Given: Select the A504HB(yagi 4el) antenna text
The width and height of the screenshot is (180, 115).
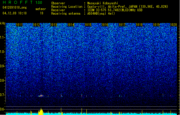Looking at the screenshot, I should [101, 14].
